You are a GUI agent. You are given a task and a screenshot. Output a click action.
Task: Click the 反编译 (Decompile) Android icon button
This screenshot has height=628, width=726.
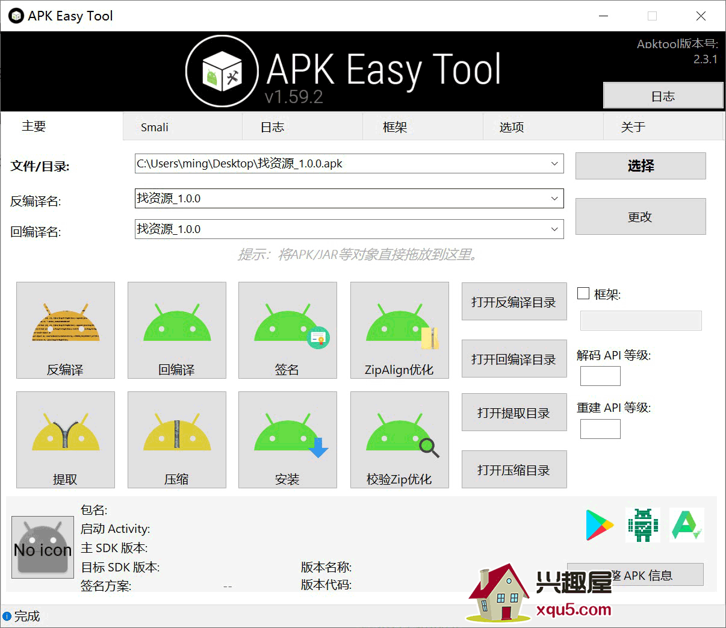(x=66, y=330)
